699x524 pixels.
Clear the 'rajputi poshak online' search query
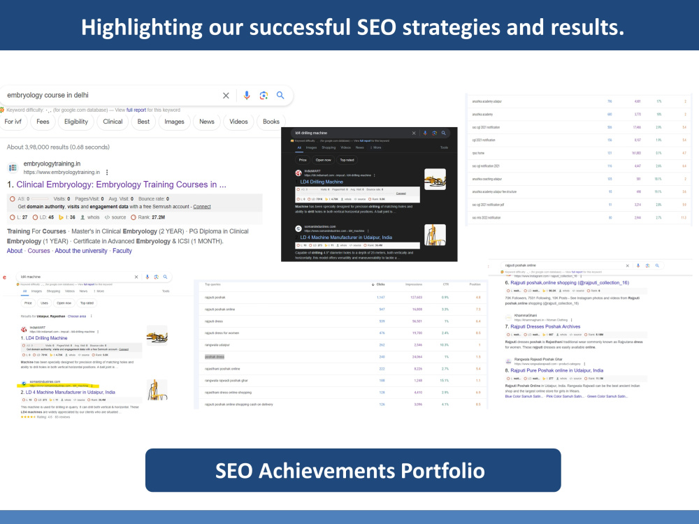[x=627, y=265]
